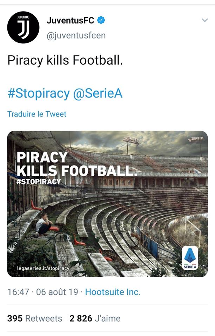Click the legaseriea.it/stopiracy text in image

click(x=43, y=268)
